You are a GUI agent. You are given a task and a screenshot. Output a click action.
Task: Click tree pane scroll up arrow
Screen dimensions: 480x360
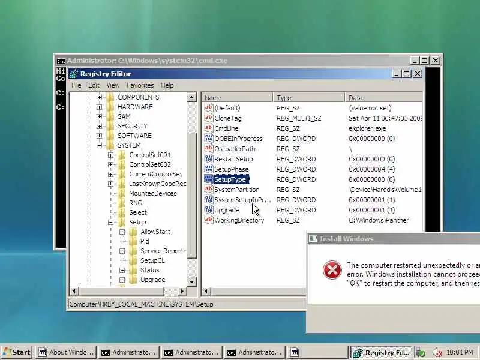(191, 98)
